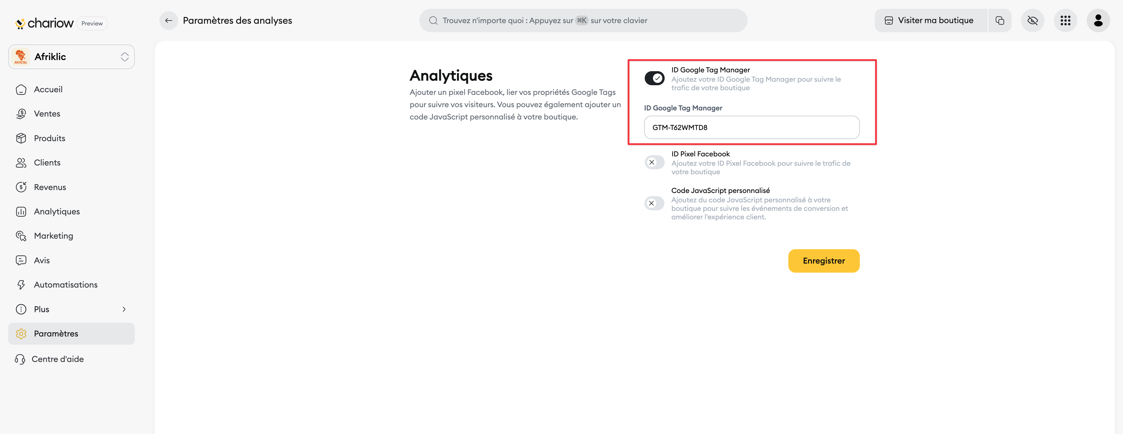The image size is (1123, 434).
Task: Open the user profile avatar
Action: [x=1098, y=20]
